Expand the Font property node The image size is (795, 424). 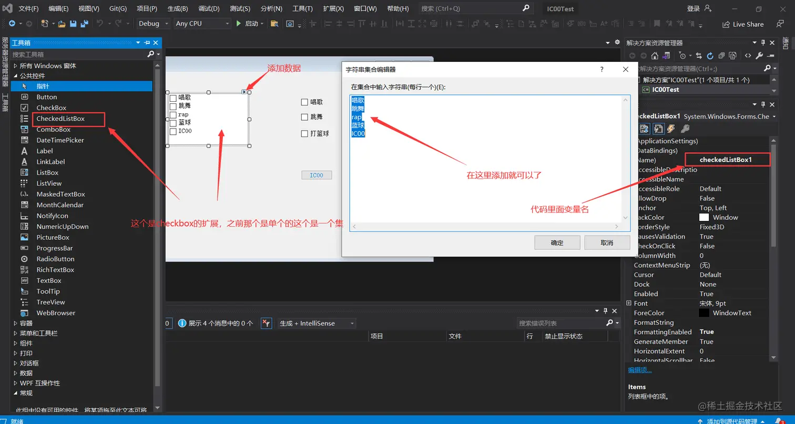click(629, 303)
